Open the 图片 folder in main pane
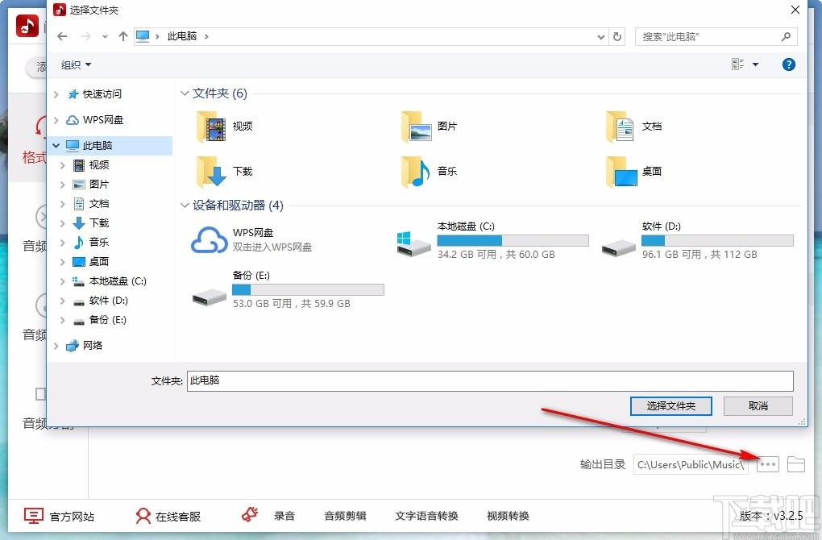 (429, 127)
